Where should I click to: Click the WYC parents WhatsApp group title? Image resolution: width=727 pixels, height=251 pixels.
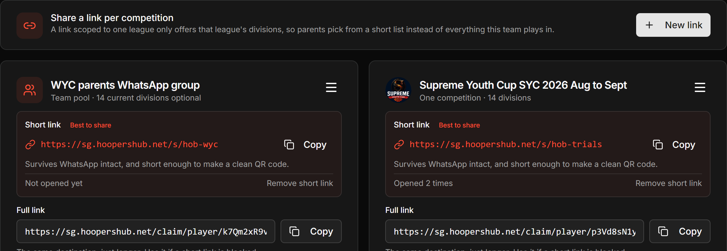125,85
